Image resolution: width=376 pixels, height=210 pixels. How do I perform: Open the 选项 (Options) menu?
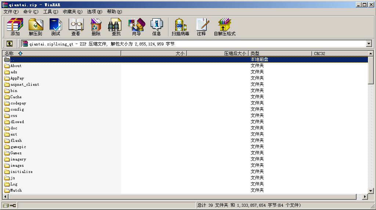coord(94,12)
